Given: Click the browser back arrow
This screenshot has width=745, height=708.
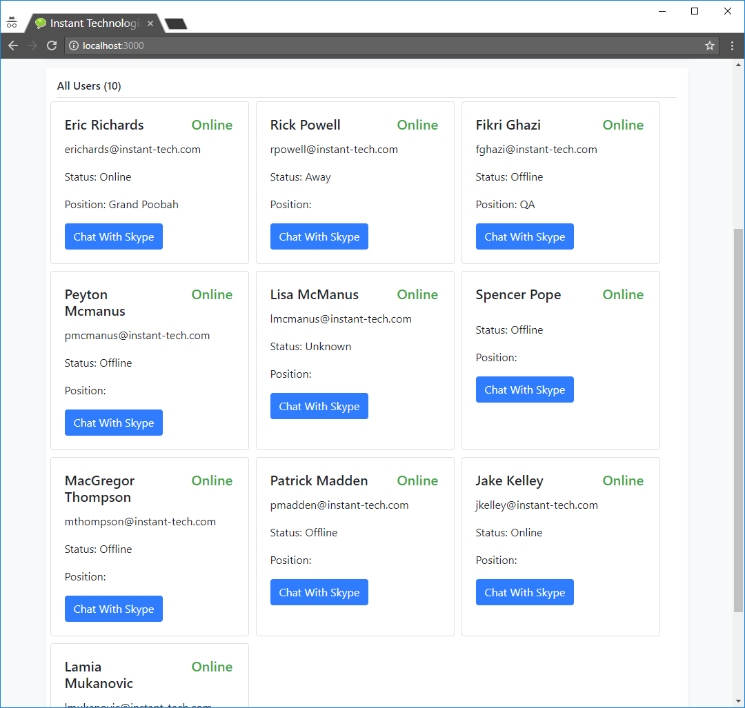Looking at the screenshot, I should [x=13, y=45].
